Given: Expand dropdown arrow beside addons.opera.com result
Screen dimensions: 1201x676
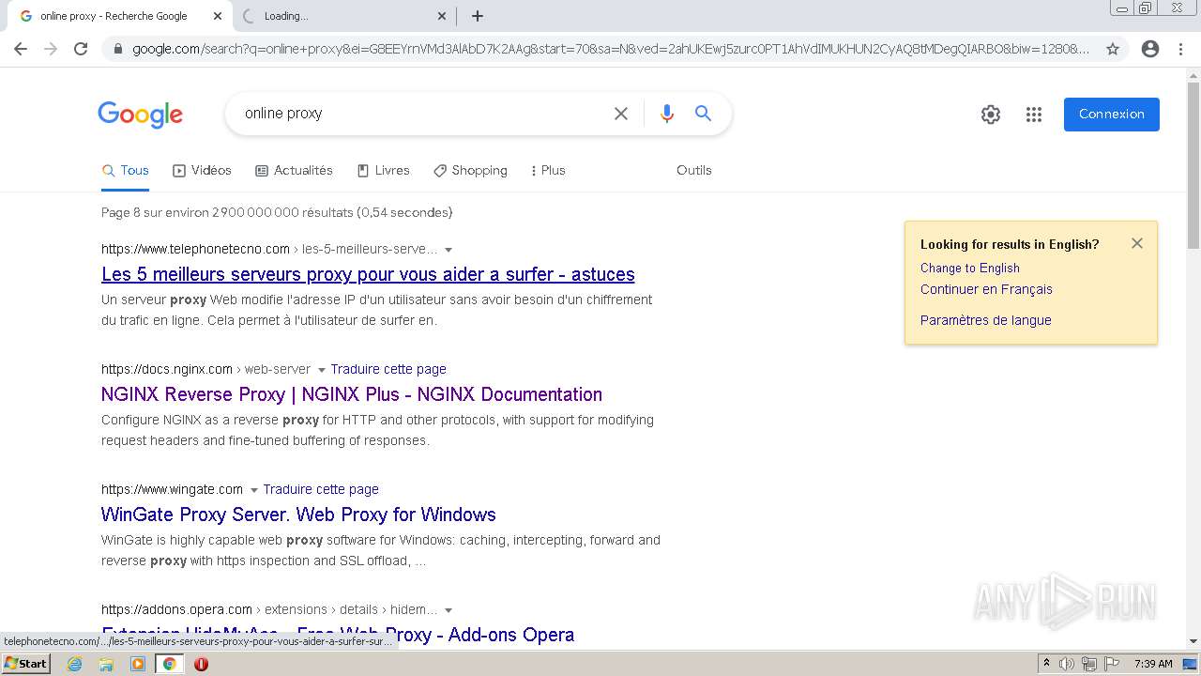Looking at the screenshot, I should (448, 610).
